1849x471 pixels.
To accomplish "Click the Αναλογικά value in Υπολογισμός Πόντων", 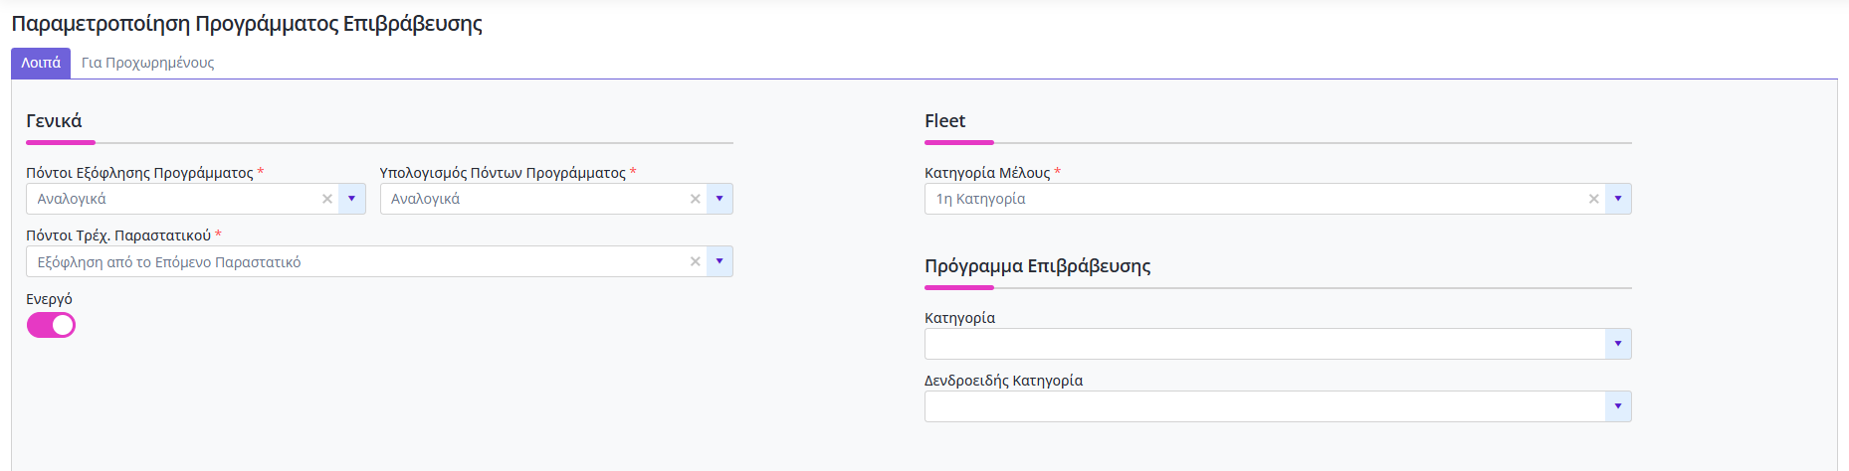I will click(x=425, y=199).
